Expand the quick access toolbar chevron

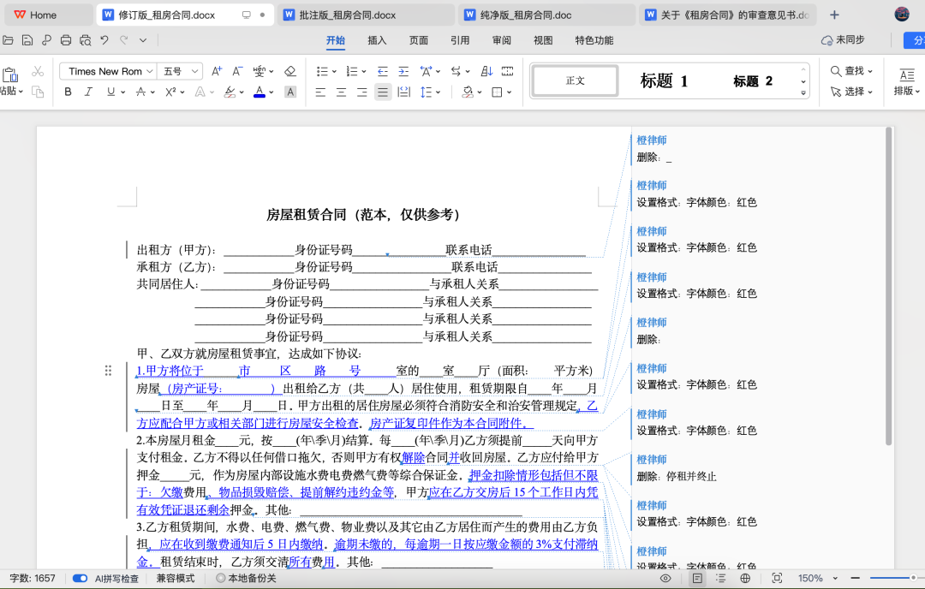tap(143, 40)
